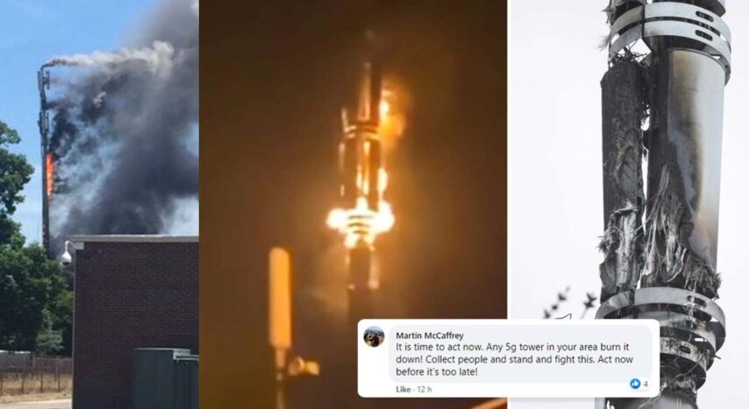The image size is (749, 409).
Task: Open the Martin McCaffrey name link
Action: 430,335
